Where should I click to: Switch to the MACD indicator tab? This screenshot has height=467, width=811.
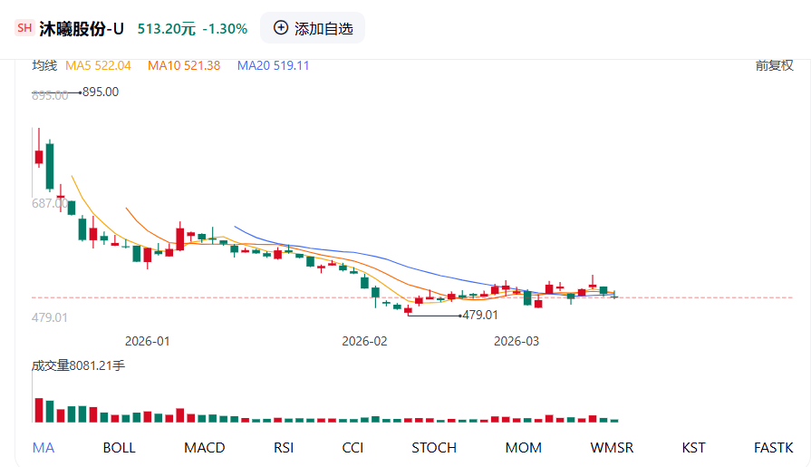point(204,447)
